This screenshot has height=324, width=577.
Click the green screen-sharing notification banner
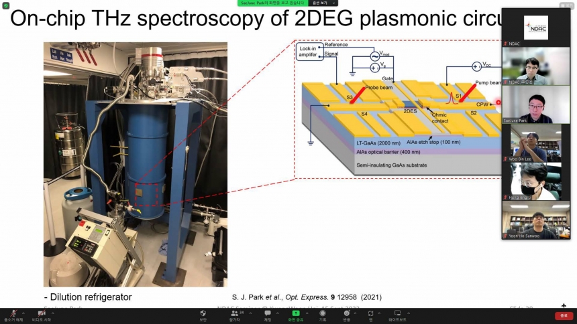[273, 3]
